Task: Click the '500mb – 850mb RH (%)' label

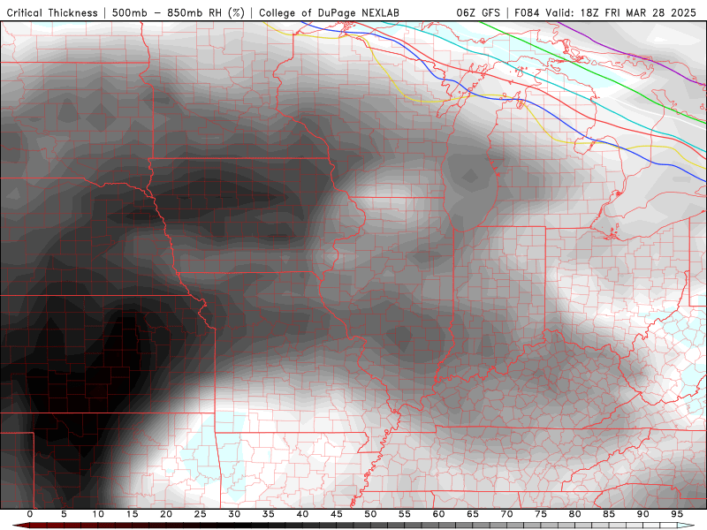Action: tap(179, 12)
